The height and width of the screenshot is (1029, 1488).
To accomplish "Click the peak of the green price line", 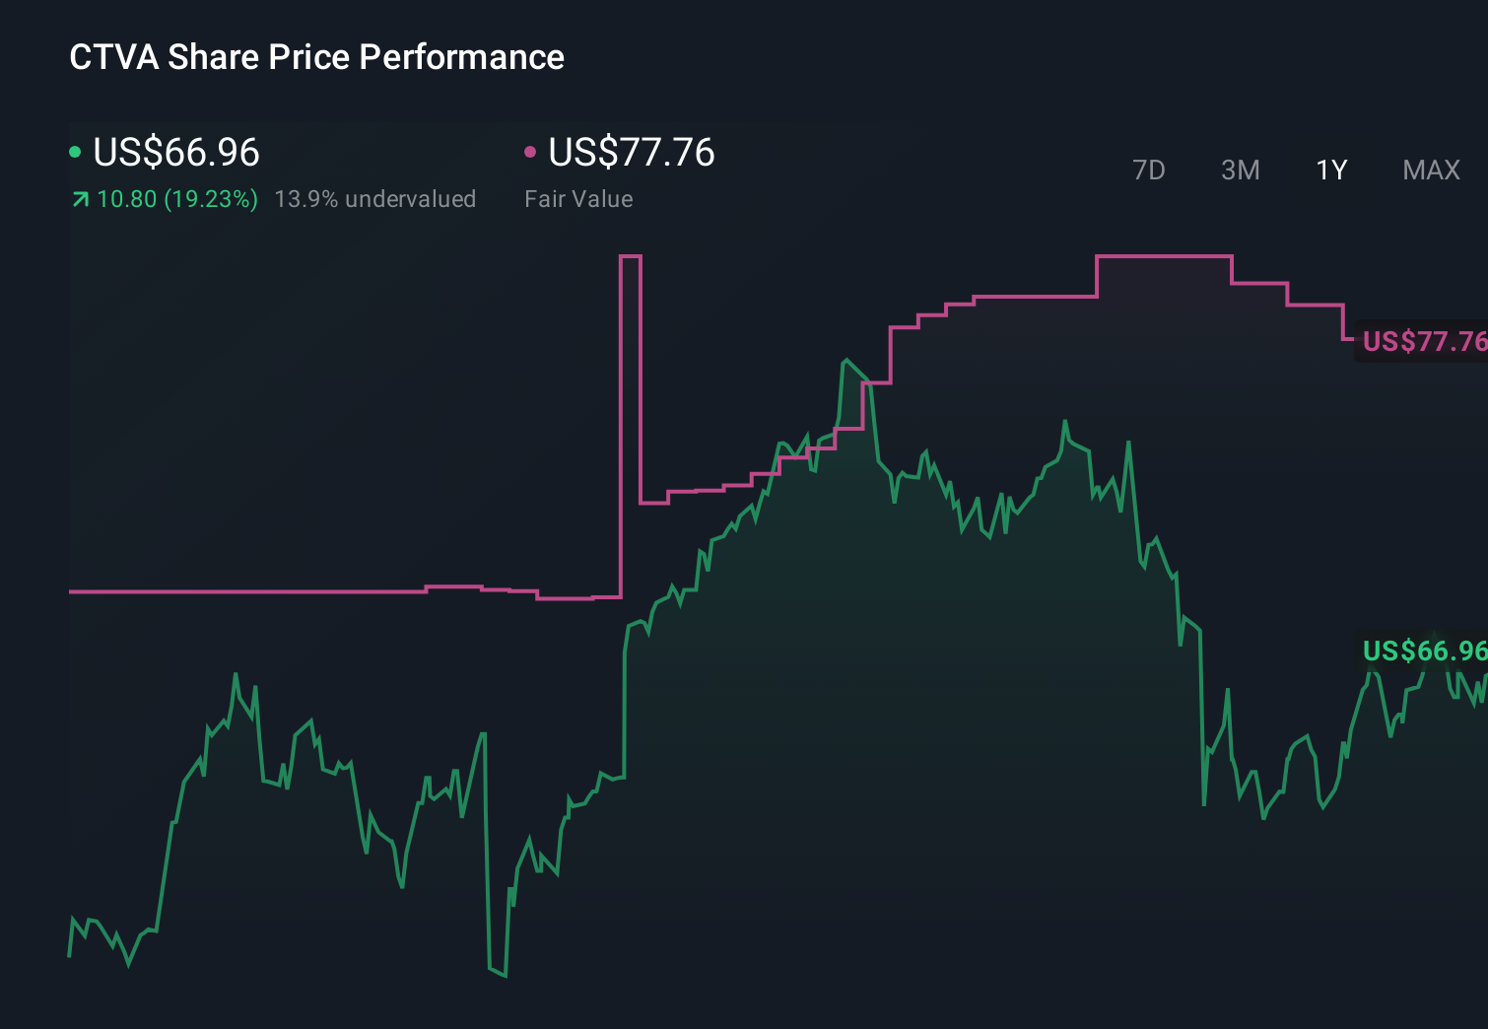I will coord(848,361).
